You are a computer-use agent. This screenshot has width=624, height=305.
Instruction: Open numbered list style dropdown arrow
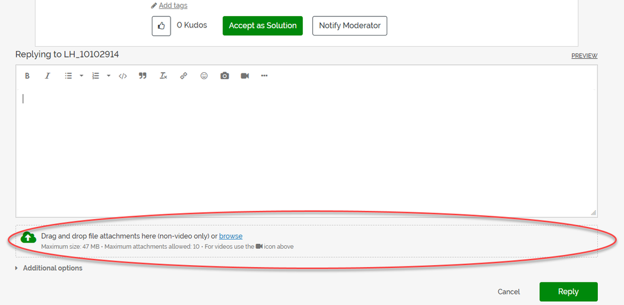point(108,76)
